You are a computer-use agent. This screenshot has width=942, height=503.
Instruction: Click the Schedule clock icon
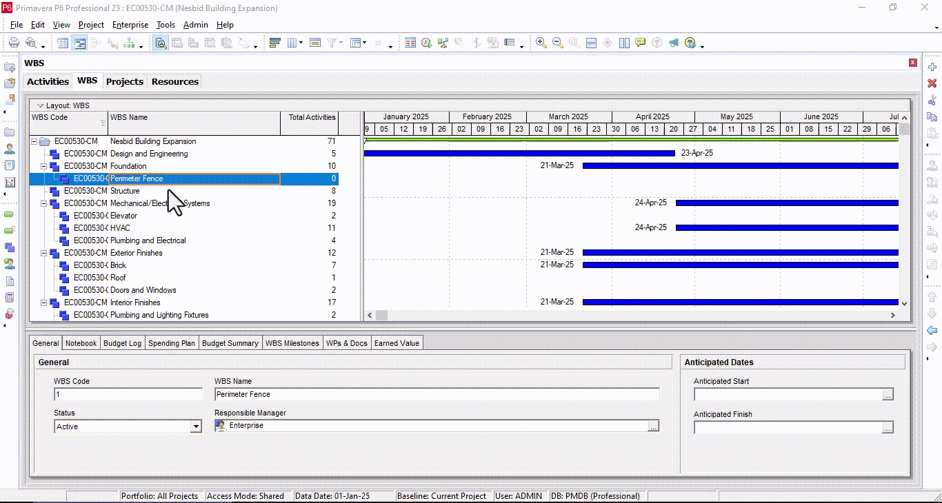pyautogui.click(x=427, y=43)
